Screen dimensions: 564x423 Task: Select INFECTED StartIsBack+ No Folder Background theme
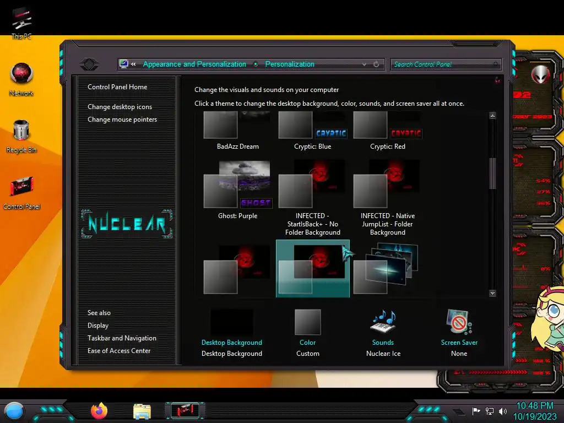pos(313,198)
